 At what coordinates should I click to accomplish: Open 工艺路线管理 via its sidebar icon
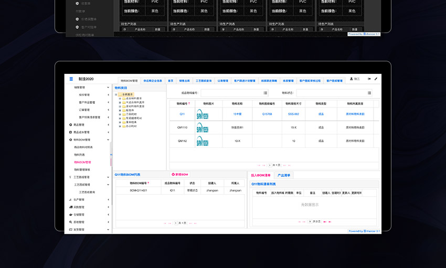click(x=70, y=177)
